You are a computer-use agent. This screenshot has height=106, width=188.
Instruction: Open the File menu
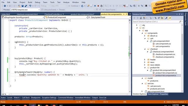point(3,2)
